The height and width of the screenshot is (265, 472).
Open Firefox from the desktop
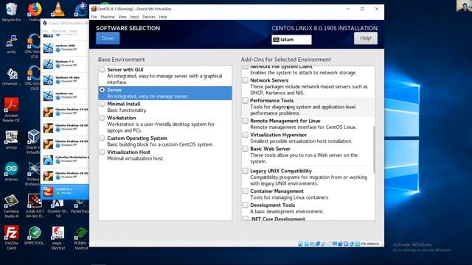(x=35, y=12)
